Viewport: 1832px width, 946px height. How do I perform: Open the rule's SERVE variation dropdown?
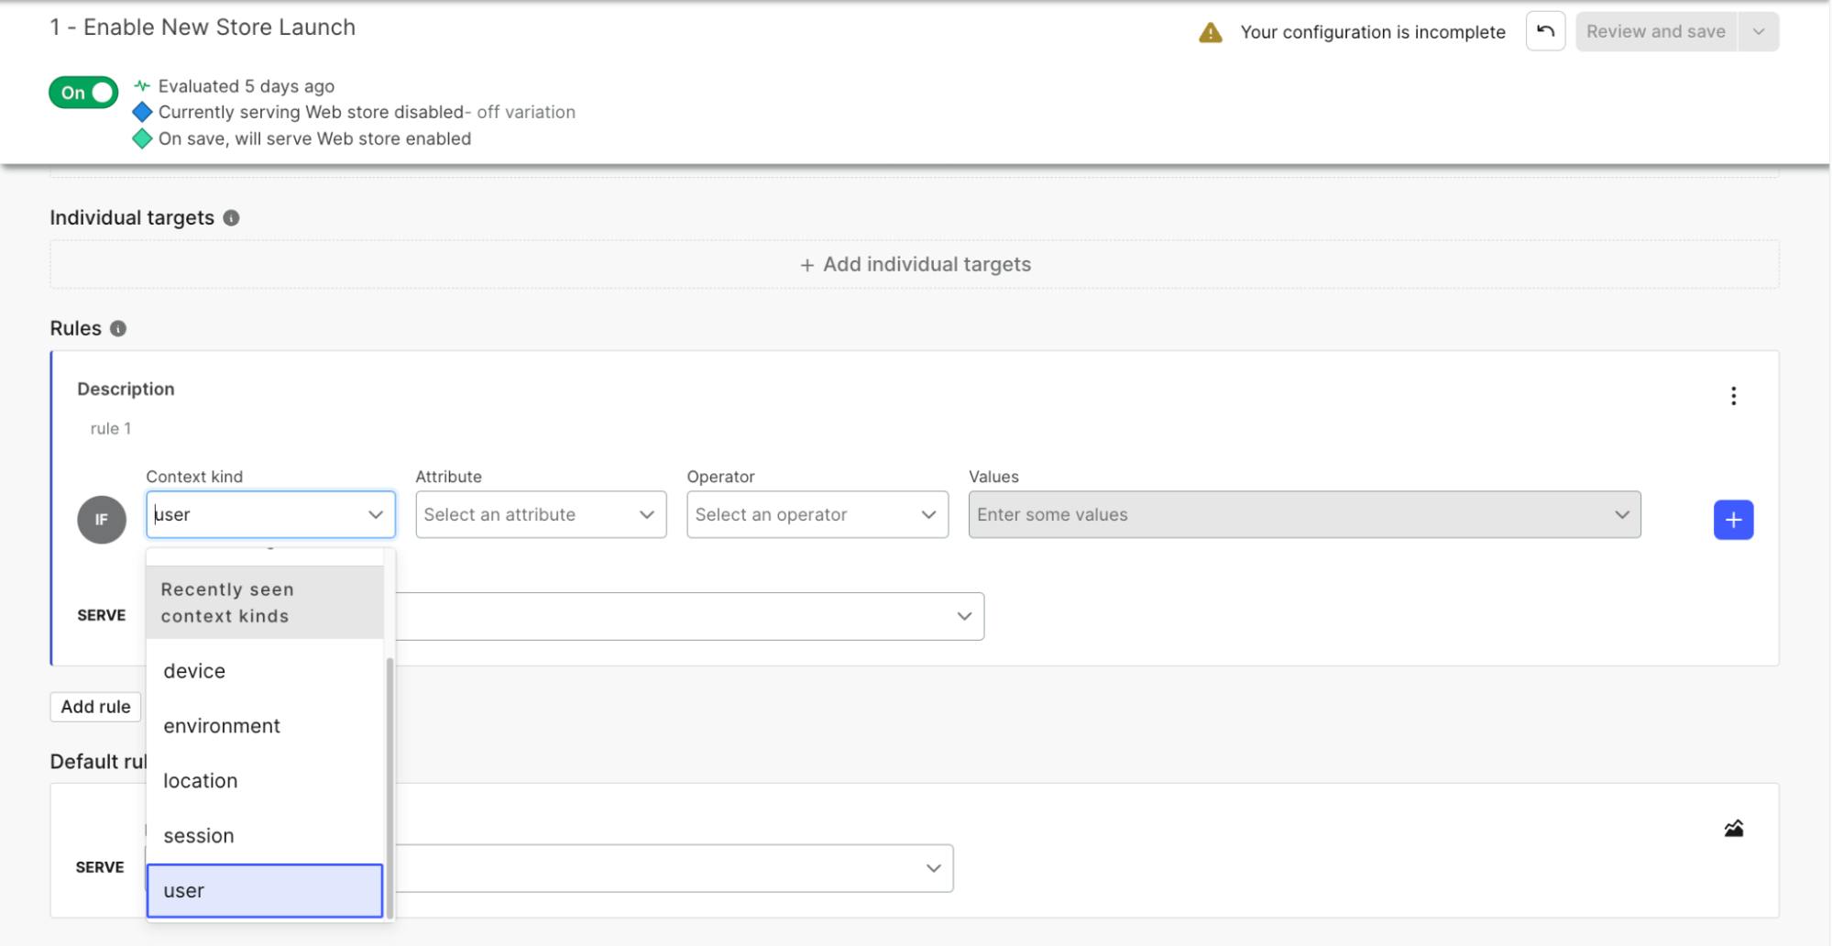[689, 616]
